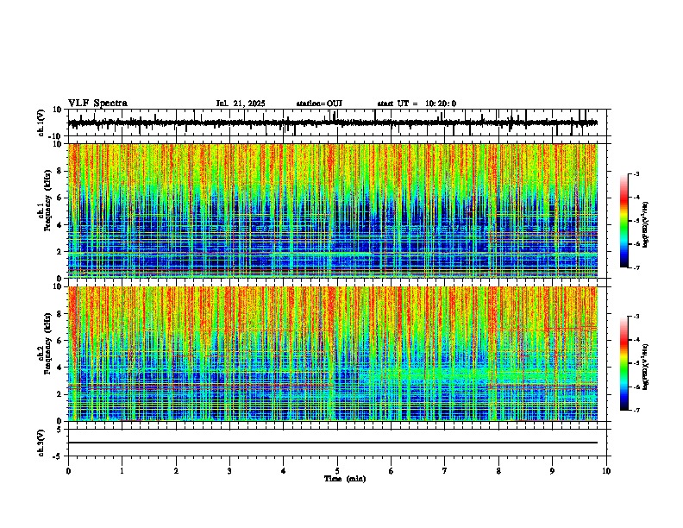Click time axis tick label '1'
The image size is (683, 528).
click(x=122, y=471)
